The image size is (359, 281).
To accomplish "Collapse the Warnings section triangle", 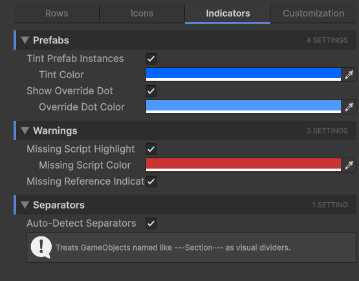I will [x=25, y=130].
